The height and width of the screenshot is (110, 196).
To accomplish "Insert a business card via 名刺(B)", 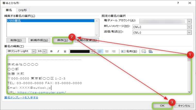I will [x=129, y=51].
